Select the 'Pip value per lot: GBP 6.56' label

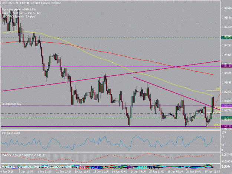pos(18,10)
